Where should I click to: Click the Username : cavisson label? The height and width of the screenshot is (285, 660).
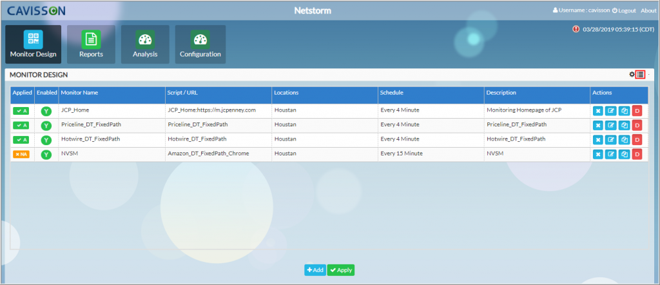pyautogui.click(x=581, y=10)
